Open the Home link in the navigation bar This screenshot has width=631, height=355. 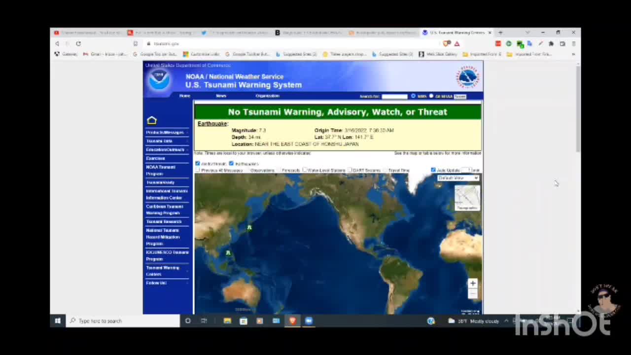click(x=185, y=96)
